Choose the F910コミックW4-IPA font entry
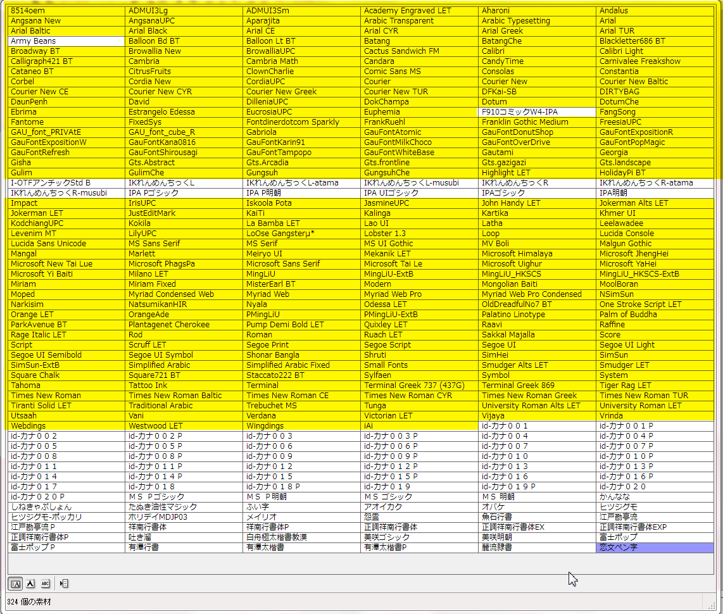 (x=537, y=112)
